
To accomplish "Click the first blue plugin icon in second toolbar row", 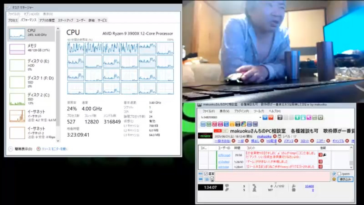I will (x=203, y=124).
